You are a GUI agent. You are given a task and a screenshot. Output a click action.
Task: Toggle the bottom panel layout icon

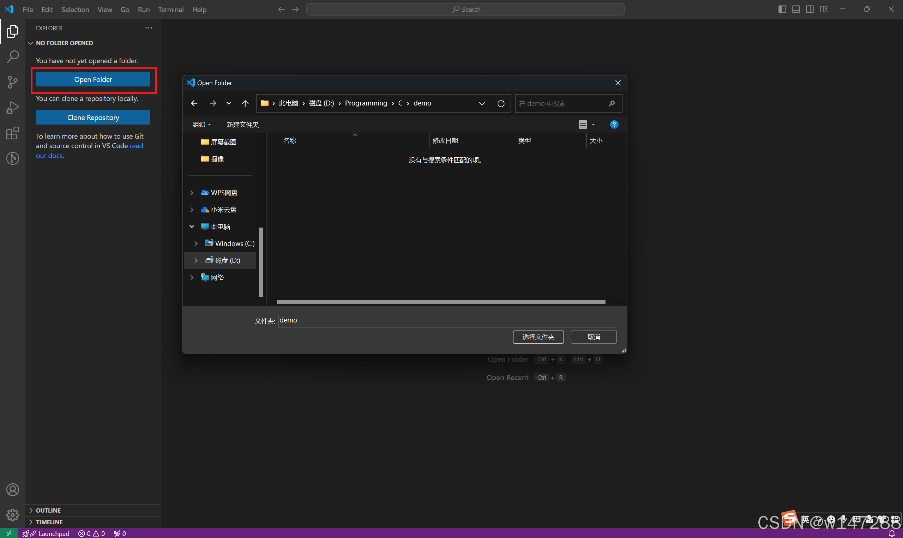pyautogui.click(x=796, y=10)
